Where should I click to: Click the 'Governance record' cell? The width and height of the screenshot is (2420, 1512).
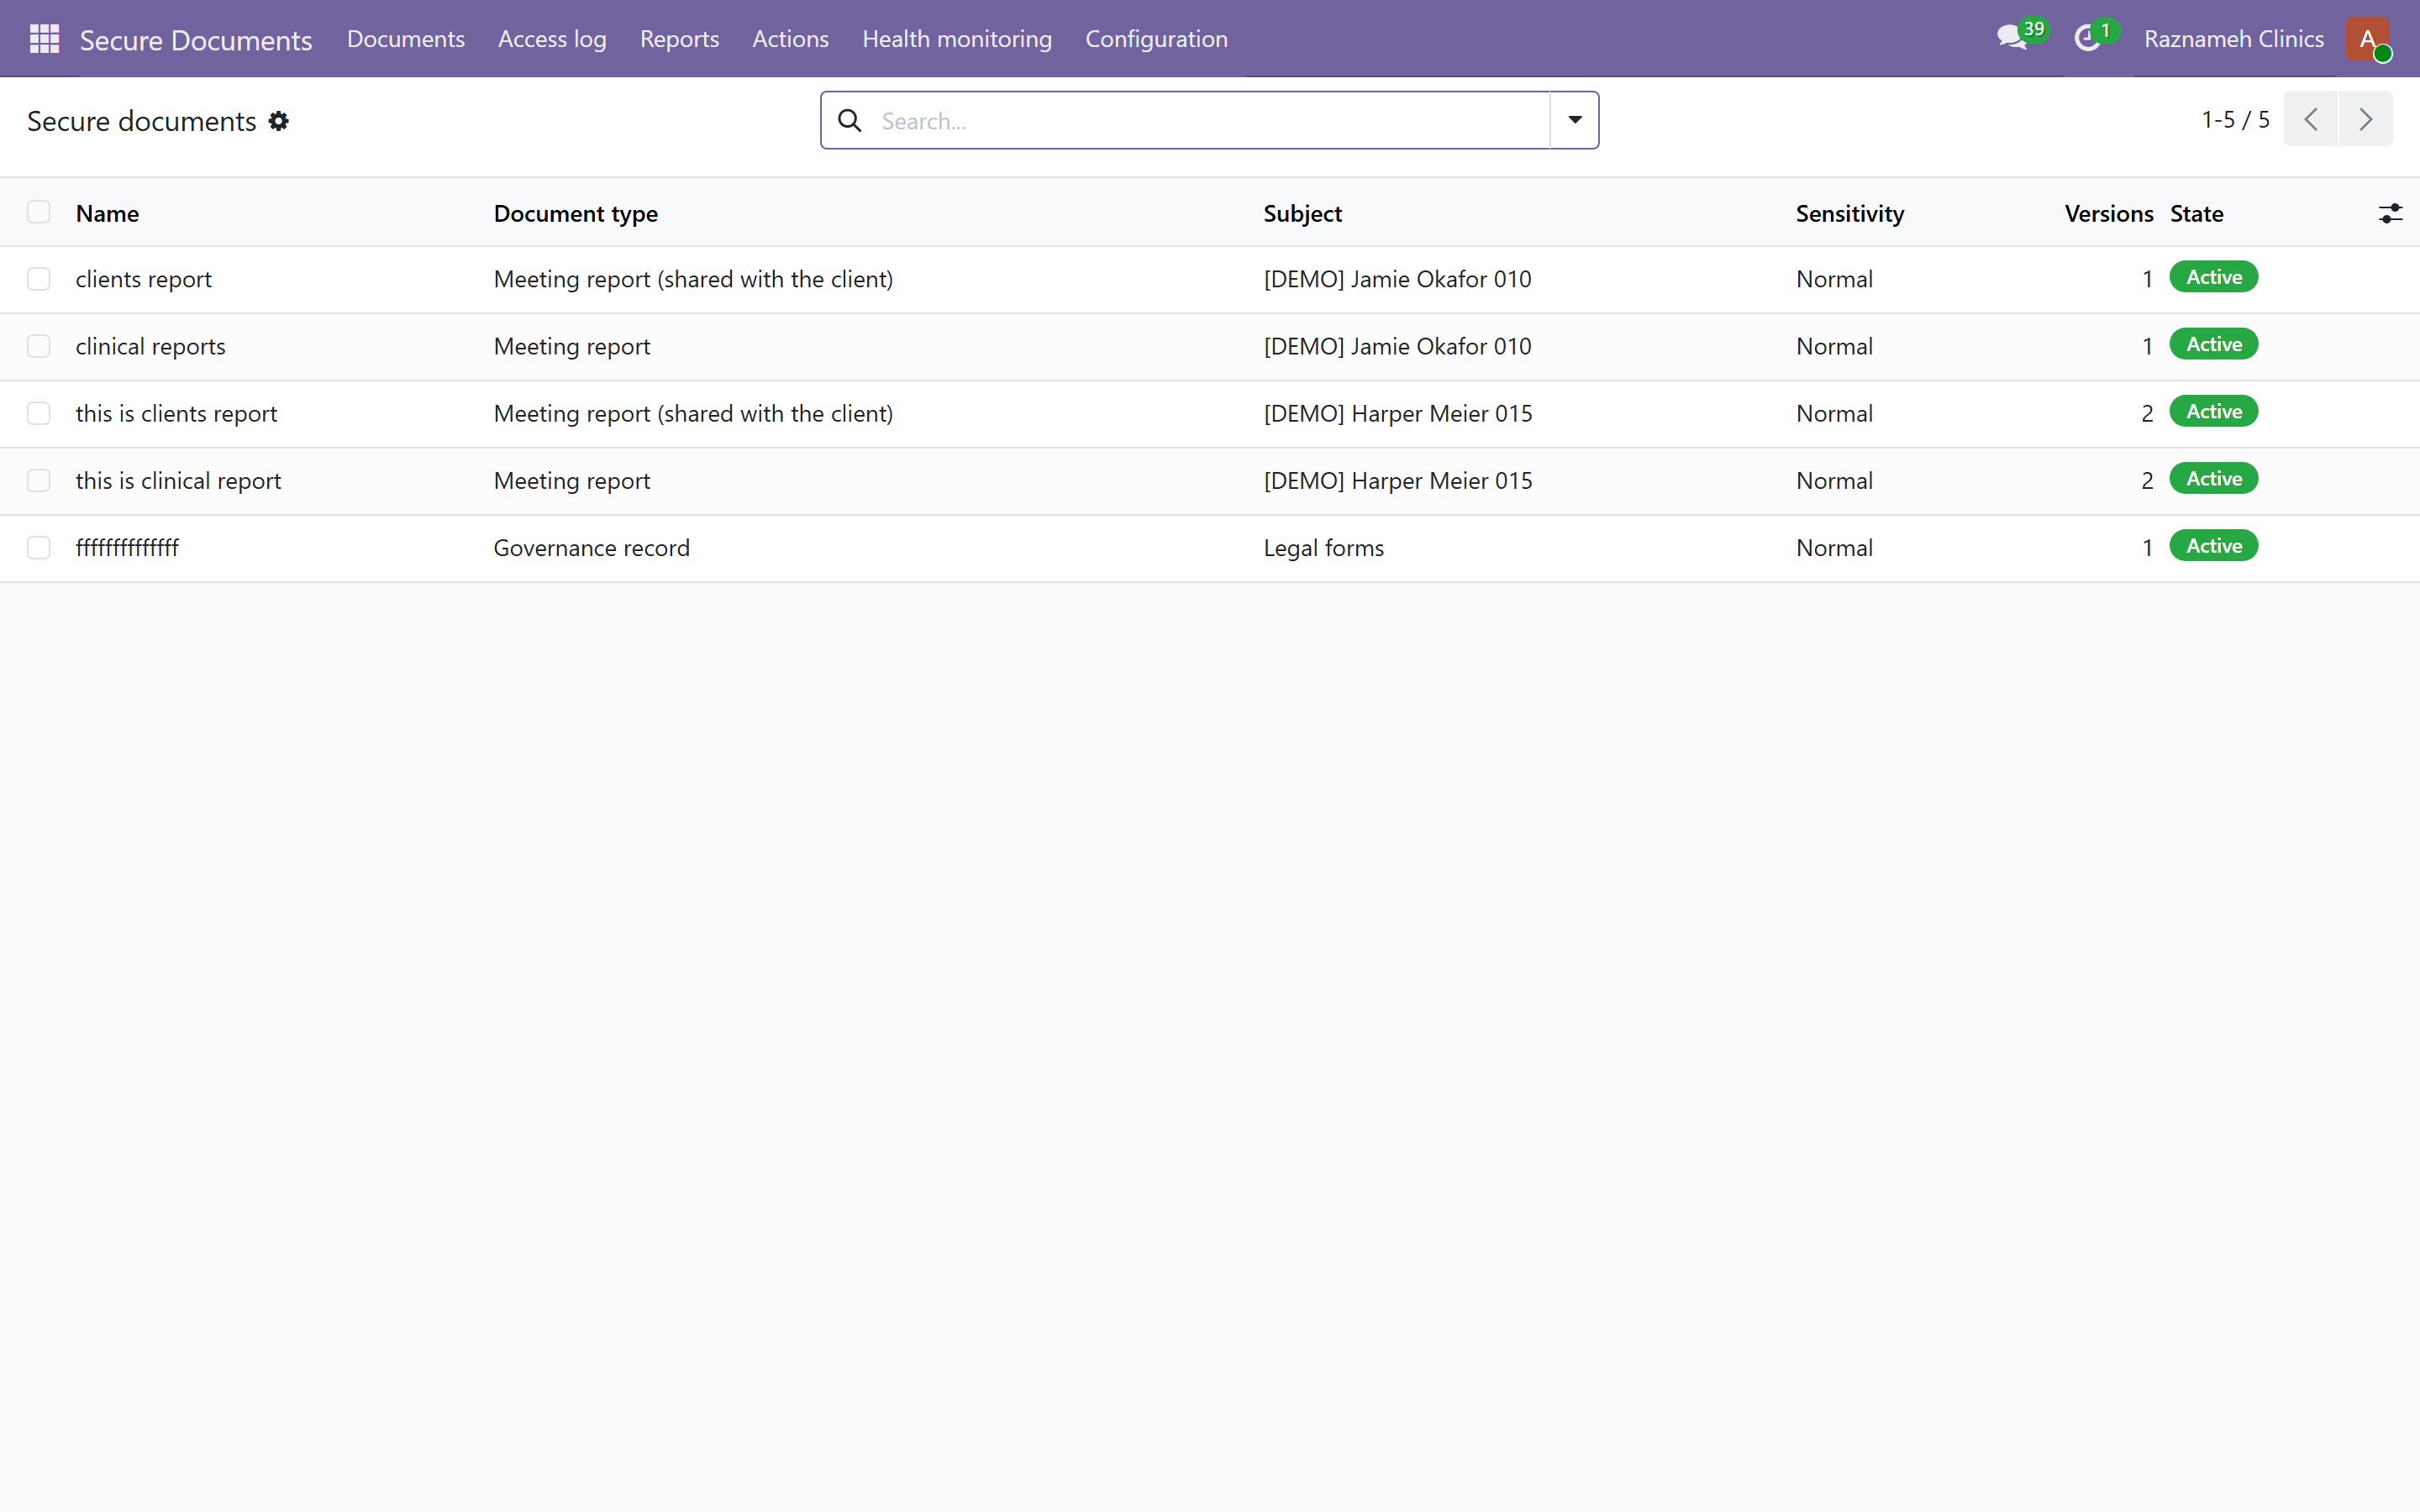[x=592, y=548]
